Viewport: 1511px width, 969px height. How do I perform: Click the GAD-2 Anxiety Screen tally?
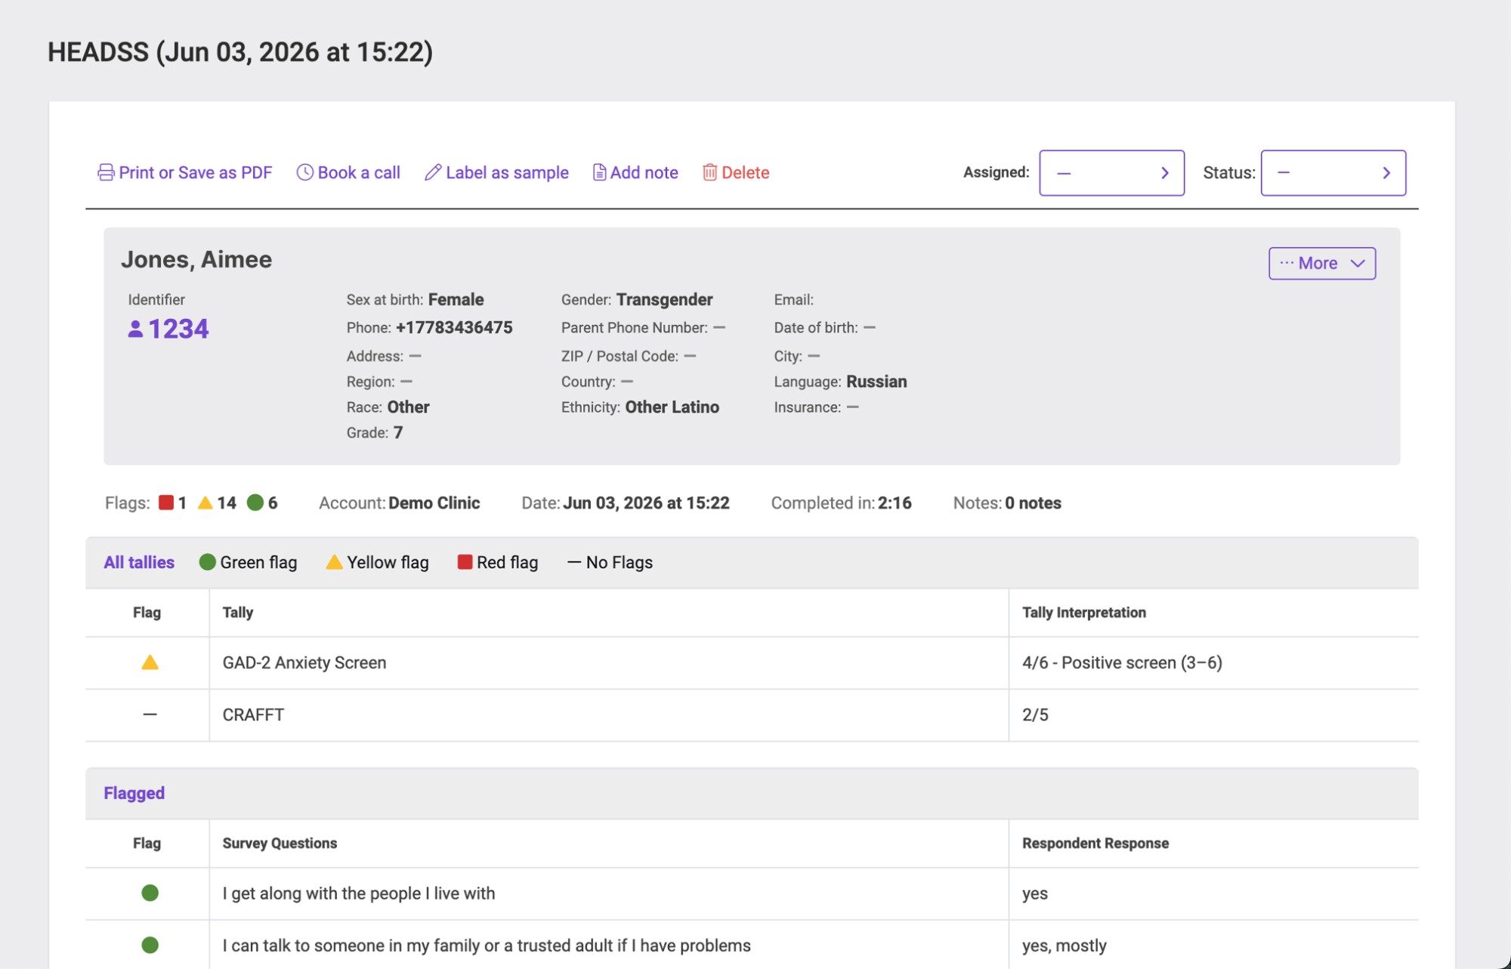304,663
